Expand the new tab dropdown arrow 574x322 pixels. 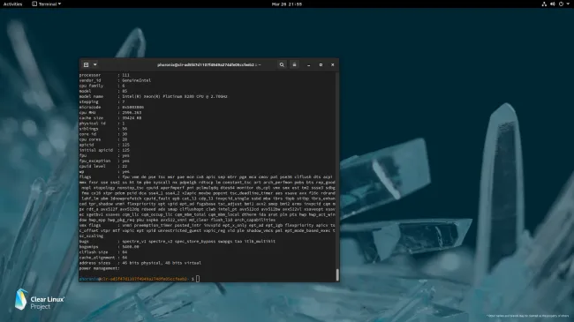click(94, 64)
